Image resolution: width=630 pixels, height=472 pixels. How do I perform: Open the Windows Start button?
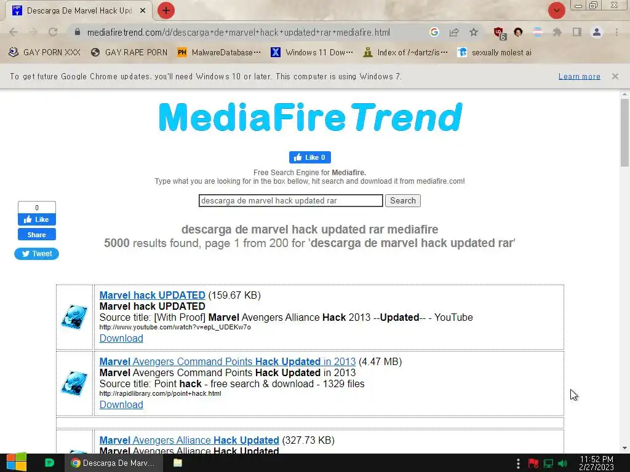tap(17, 463)
